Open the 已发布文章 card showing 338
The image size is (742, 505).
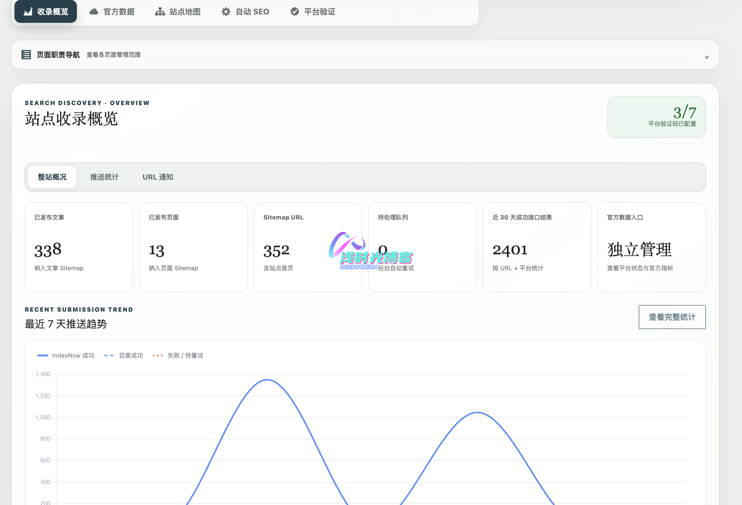(x=79, y=247)
